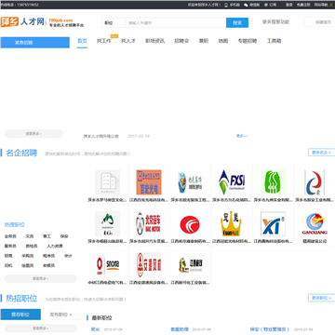This screenshot has height=335, width=335.
Task: Open the 网站导航 site navigation dropdown
Action: pos(323,5)
